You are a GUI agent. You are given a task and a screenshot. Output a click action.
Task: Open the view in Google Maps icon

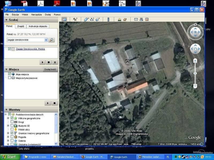[147, 19]
